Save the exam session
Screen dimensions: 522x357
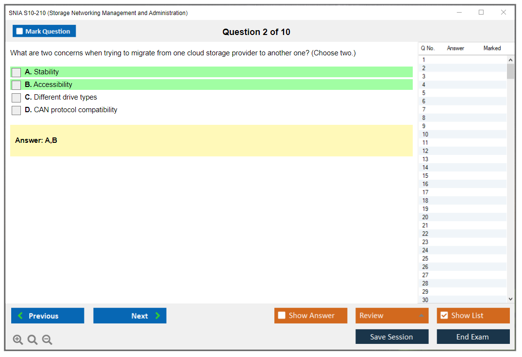pos(392,337)
